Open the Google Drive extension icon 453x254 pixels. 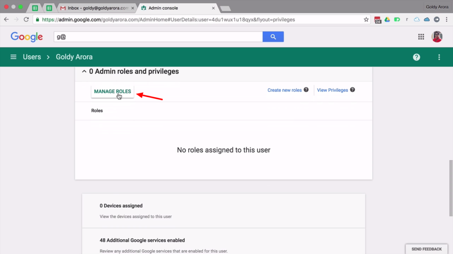[x=387, y=20]
